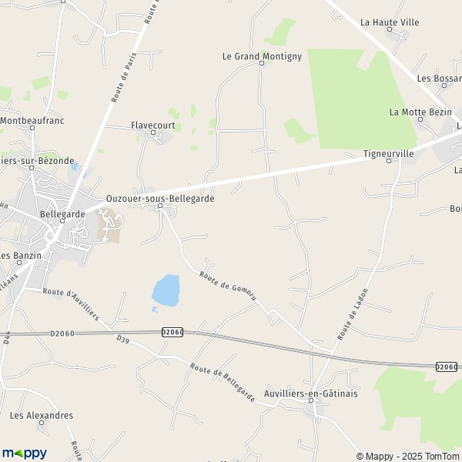
Task: Click the Route de Paris label
Action: click(124, 78)
